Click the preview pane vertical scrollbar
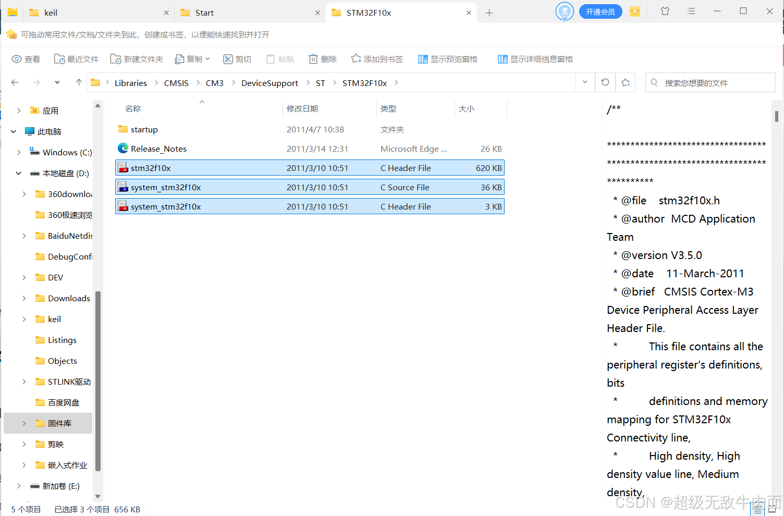Viewport: 784px width, 516px height. (776, 116)
